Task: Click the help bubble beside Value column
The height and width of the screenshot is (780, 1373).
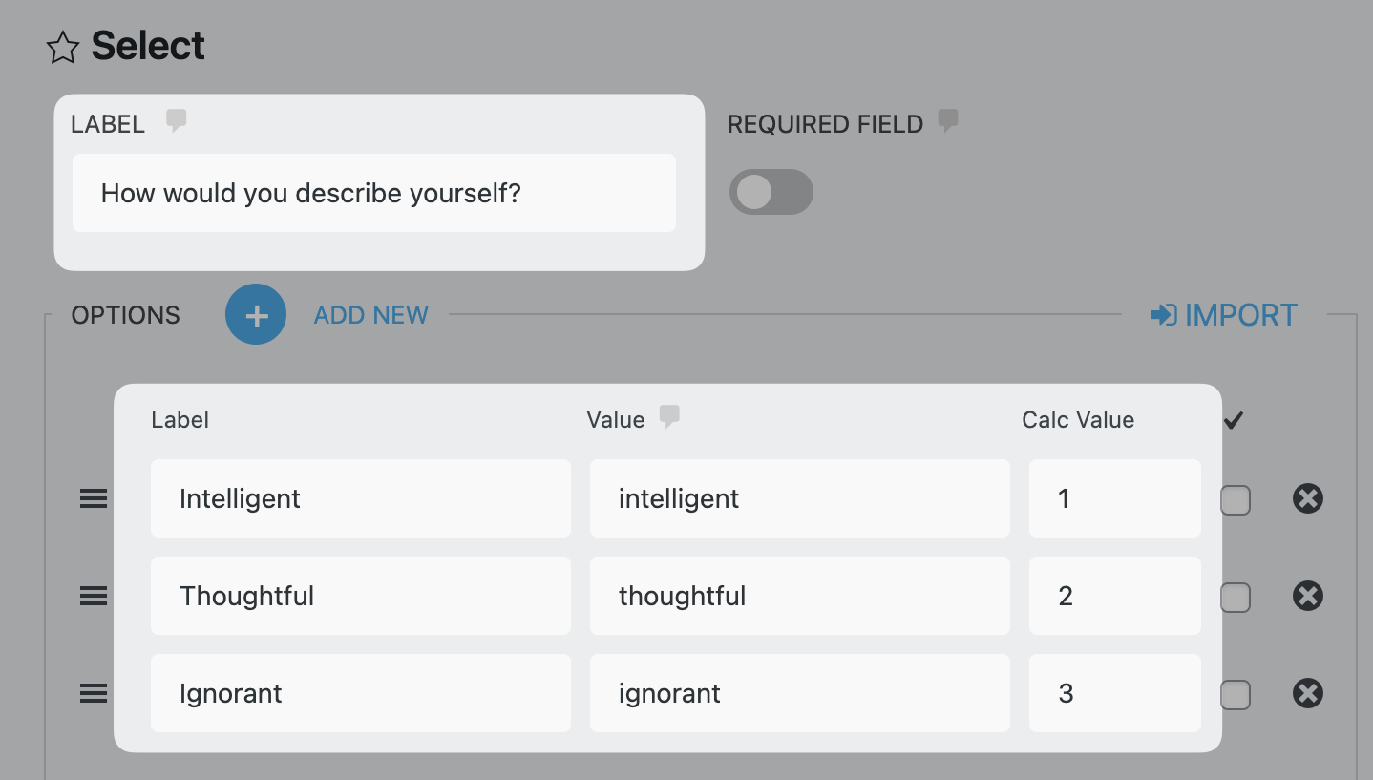Action: (x=670, y=417)
